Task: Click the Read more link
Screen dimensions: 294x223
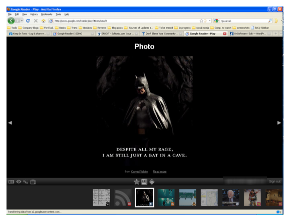Action: [160, 171]
